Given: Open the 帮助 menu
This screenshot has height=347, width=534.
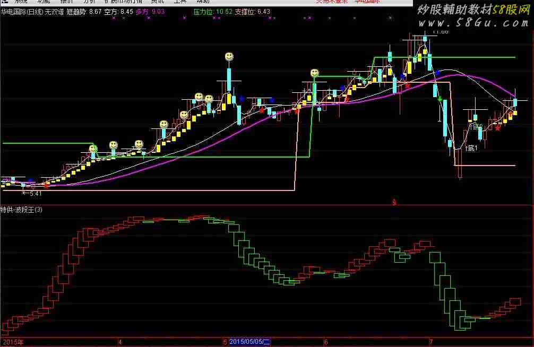Looking at the screenshot, I should [x=203, y=2].
